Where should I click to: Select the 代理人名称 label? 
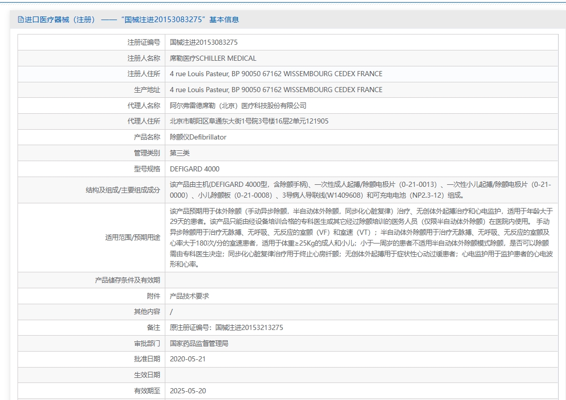point(144,106)
